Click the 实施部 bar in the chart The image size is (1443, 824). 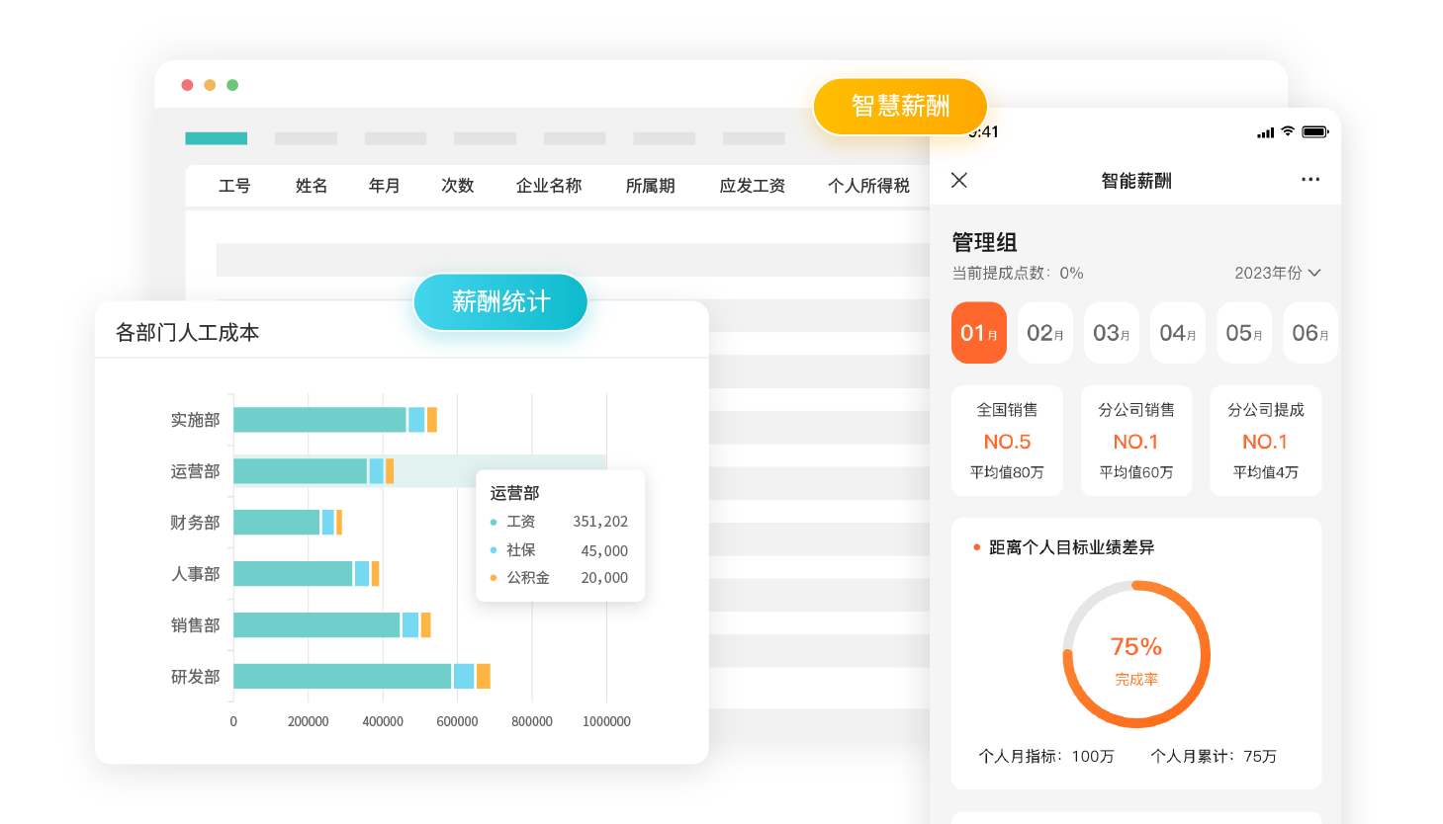click(335, 420)
